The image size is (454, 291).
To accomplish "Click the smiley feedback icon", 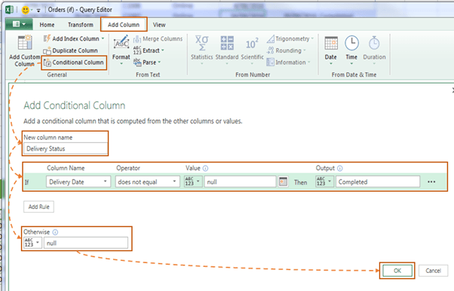I will pyautogui.click(x=26, y=10).
